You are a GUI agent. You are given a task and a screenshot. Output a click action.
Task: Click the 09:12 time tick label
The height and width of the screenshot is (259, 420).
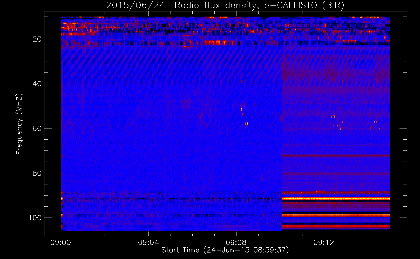pyautogui.click(x=324, y=243)
